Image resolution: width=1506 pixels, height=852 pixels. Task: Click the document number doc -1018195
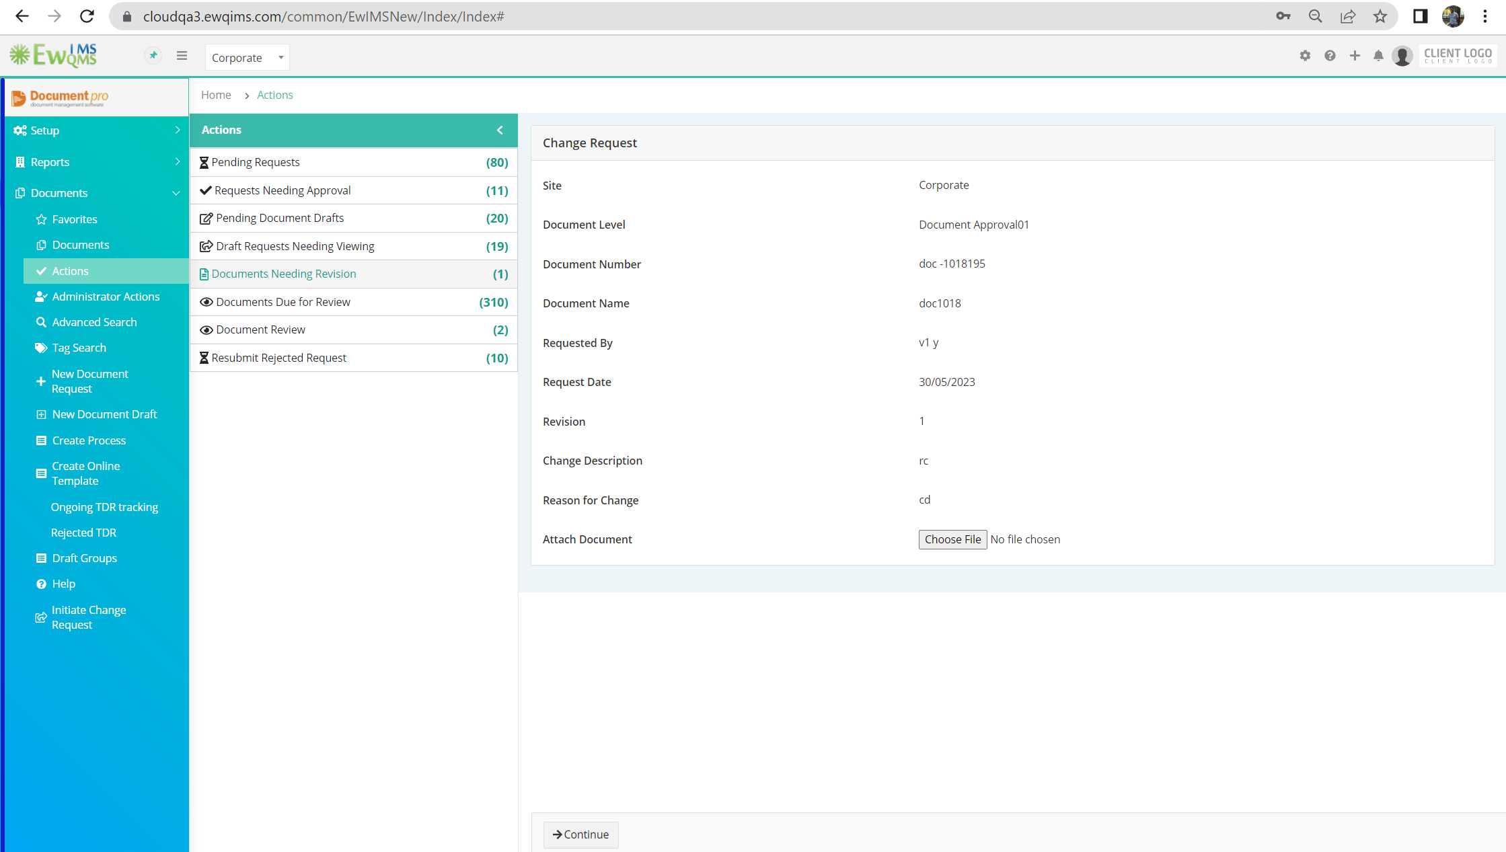[x=952, y=264]
